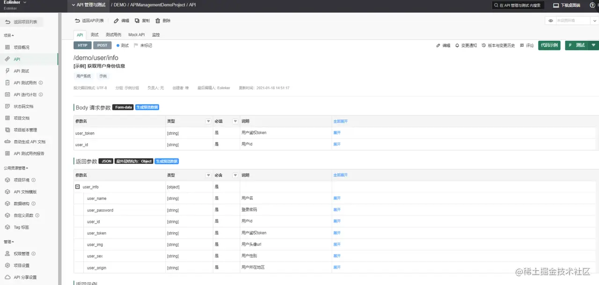Open 数据结构 cube icon in sidebar

click(7, 204)
